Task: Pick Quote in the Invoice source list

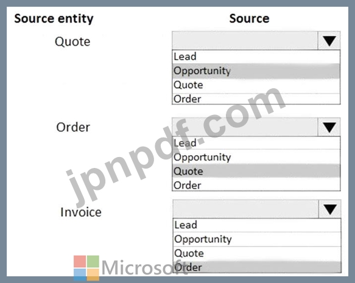Action: point(257,253)
